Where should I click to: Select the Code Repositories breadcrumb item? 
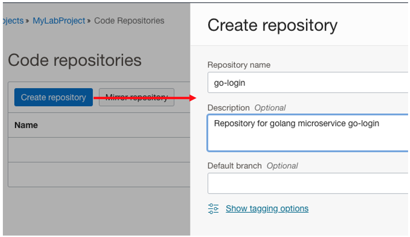point(129,21)
